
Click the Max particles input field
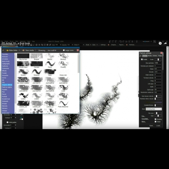pos(158,63)
